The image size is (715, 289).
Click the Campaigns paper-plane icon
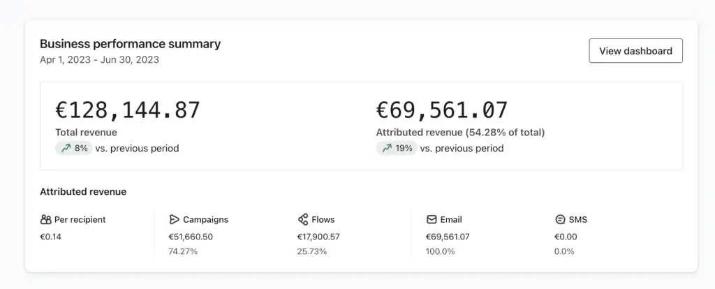click(x=174, y=220)
